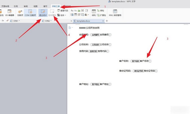Close the template.docx document tab
Screen dimensions: 190x114
103,21
